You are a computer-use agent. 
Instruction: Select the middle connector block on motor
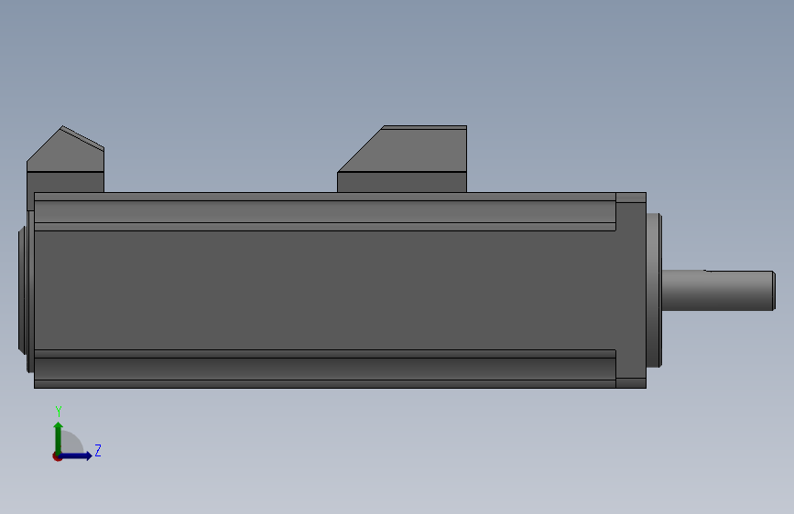402,159
